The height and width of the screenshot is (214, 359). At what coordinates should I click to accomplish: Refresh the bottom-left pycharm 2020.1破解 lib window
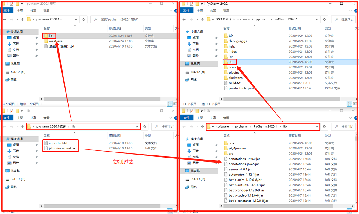tap(145, 126)
